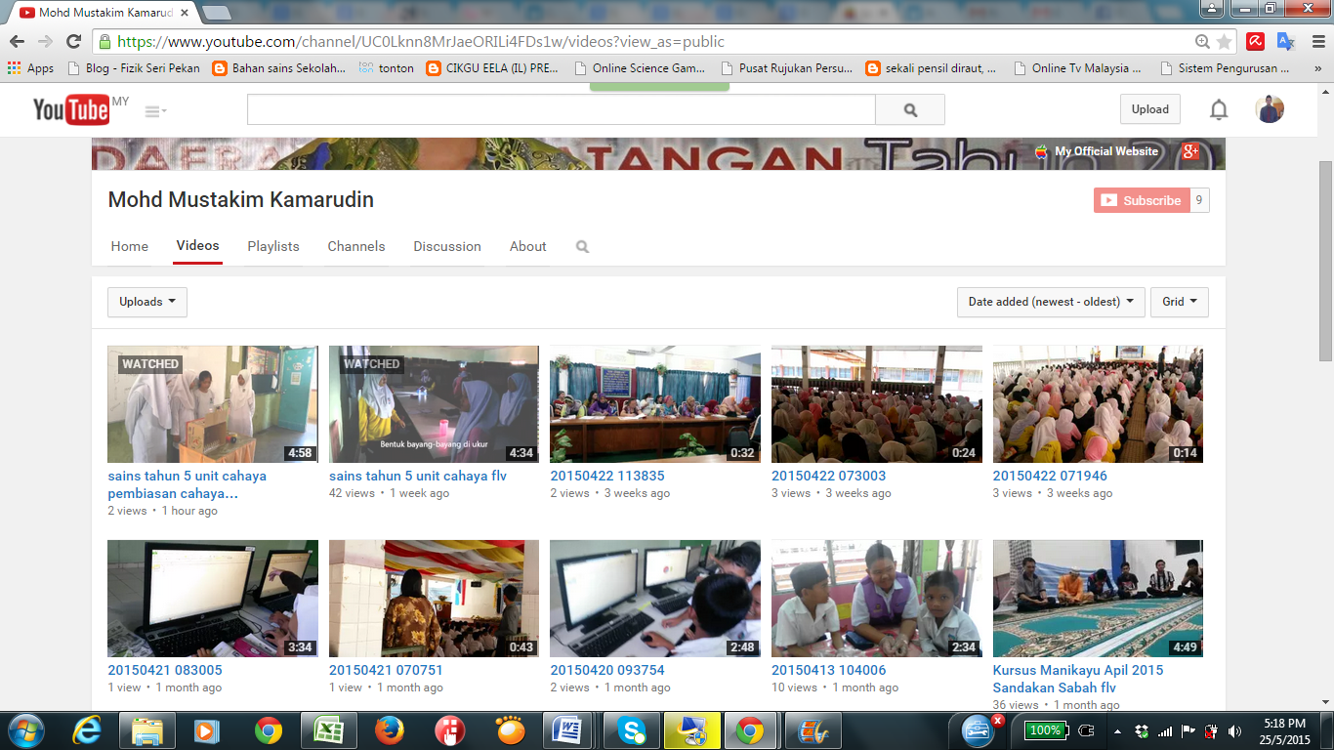Open the Grid view dropdown
1334x750 pixels.
tap(1180, 302)
